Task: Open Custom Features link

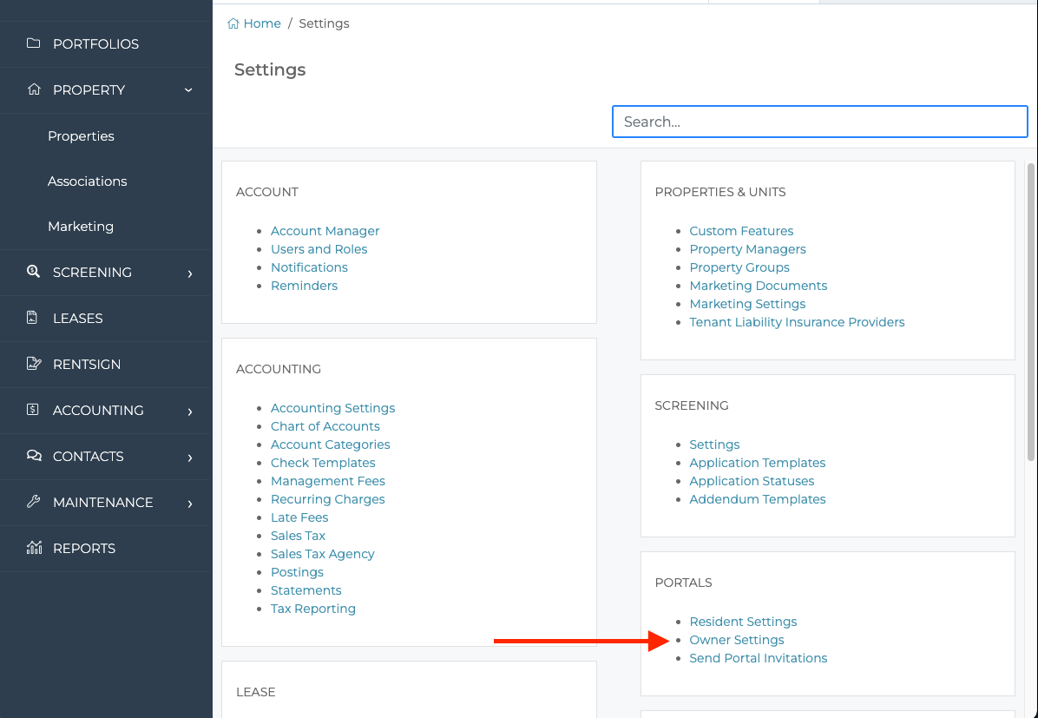Action: click(x=741, y=231)
